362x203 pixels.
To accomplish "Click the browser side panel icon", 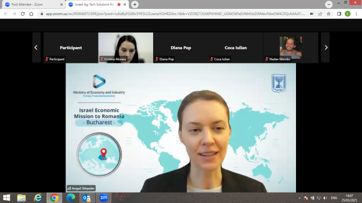I will (x=338, y=14).
